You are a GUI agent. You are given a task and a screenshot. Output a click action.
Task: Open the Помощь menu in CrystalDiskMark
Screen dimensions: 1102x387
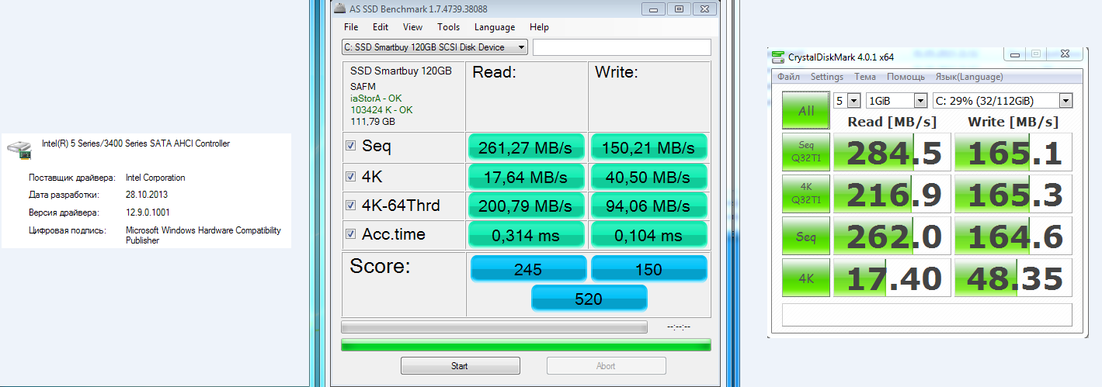coord(906,77)
